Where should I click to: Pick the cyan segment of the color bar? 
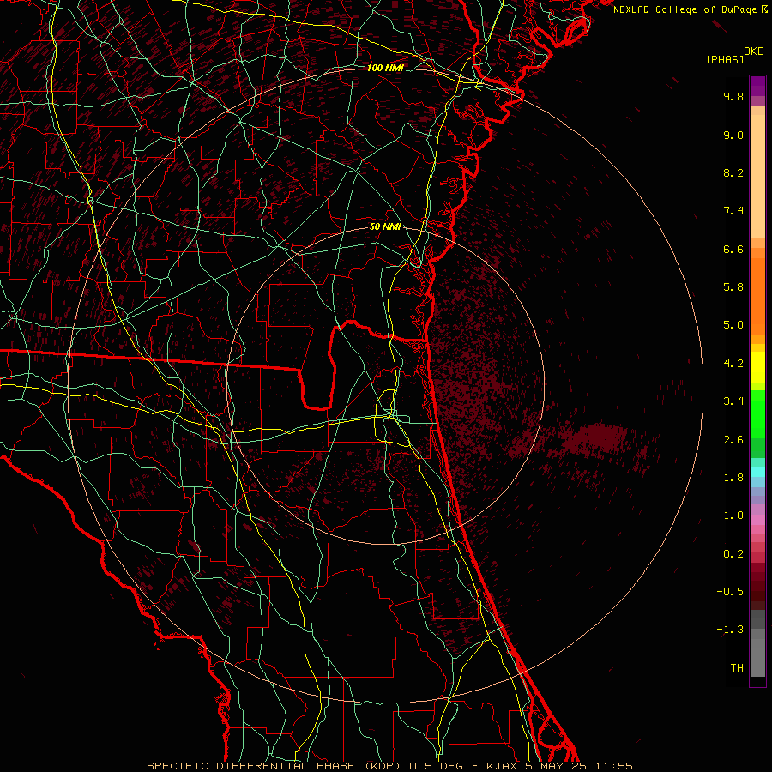pos(757,471)
